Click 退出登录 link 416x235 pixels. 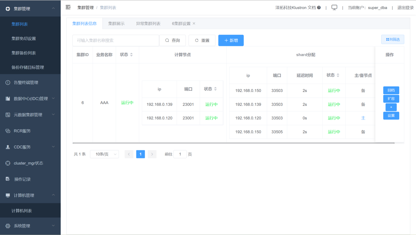405,8
